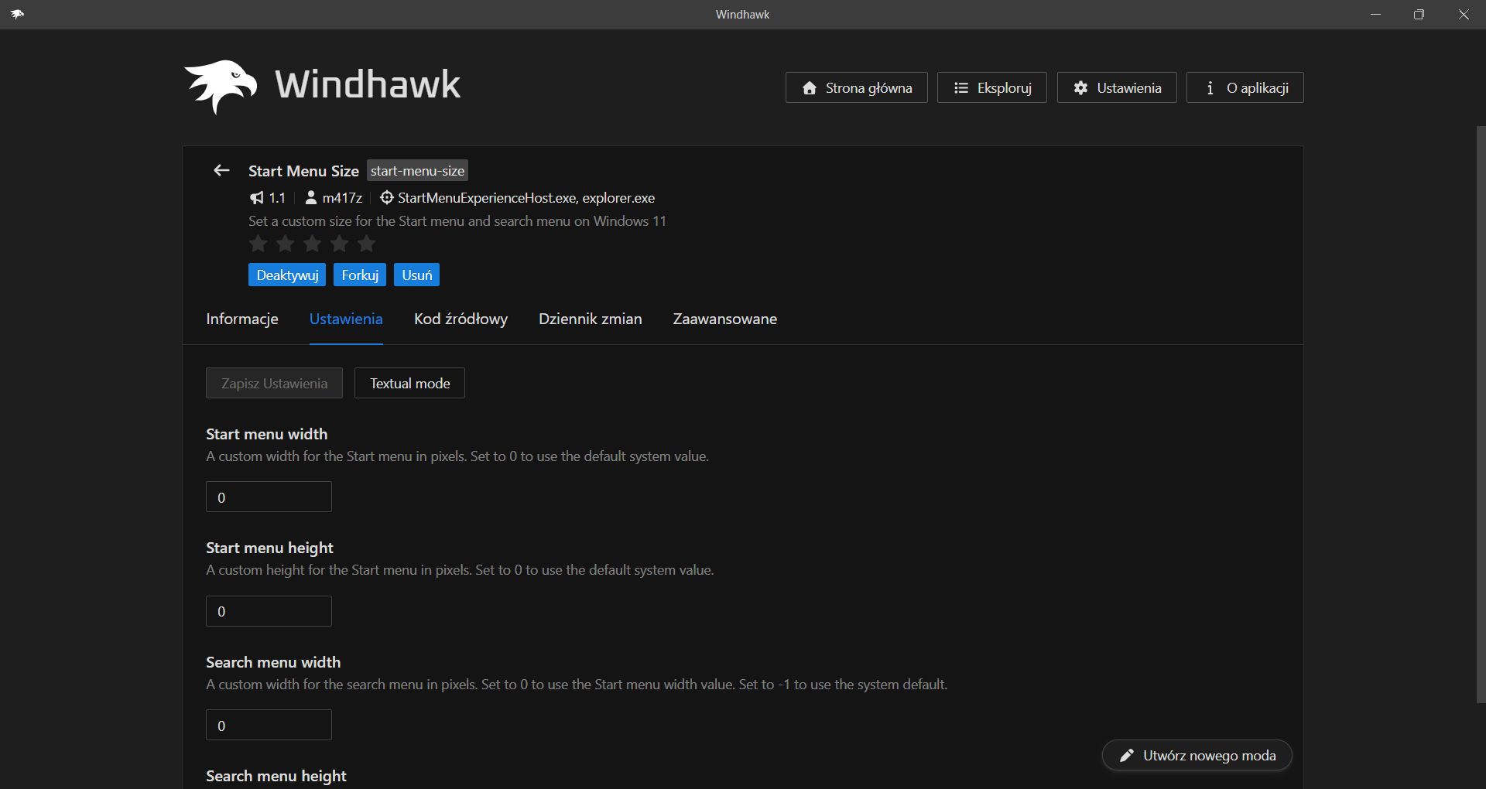The height and width of the screenshot is (789, 1486).
Task: Click the author person icon beside m417z
Action: point(311,198)
